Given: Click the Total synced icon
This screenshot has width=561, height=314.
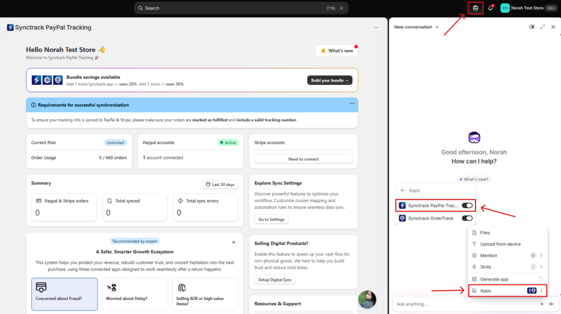Looking at the screenshot, I should 110,201.
